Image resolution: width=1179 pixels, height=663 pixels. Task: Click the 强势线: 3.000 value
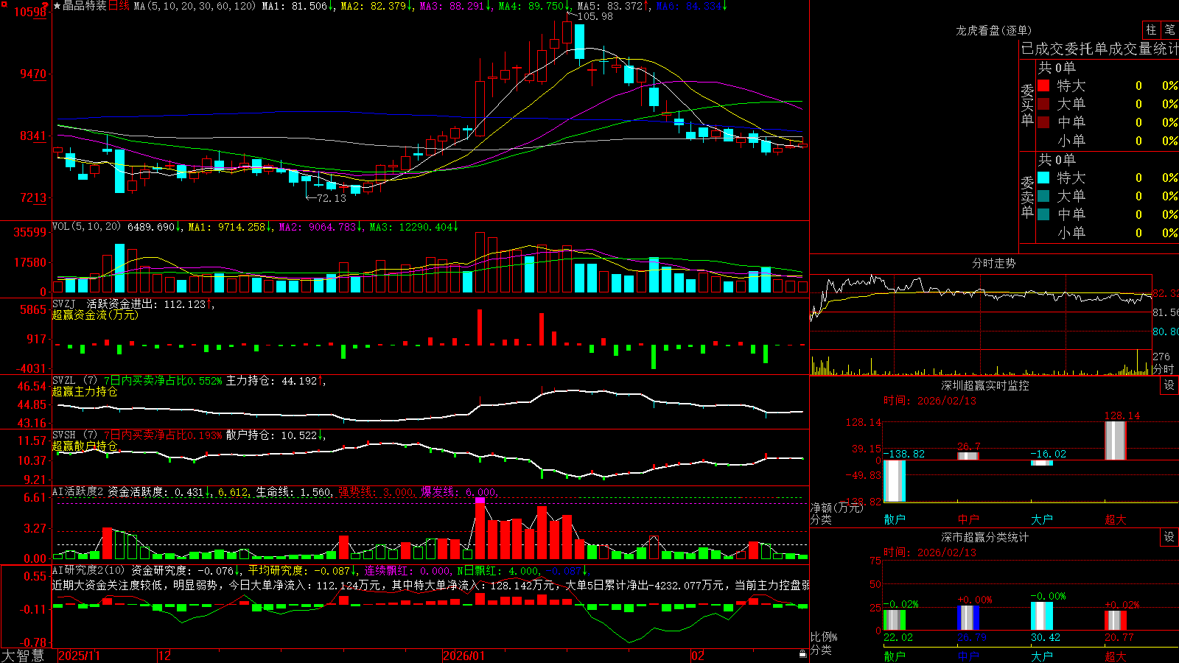376,492
